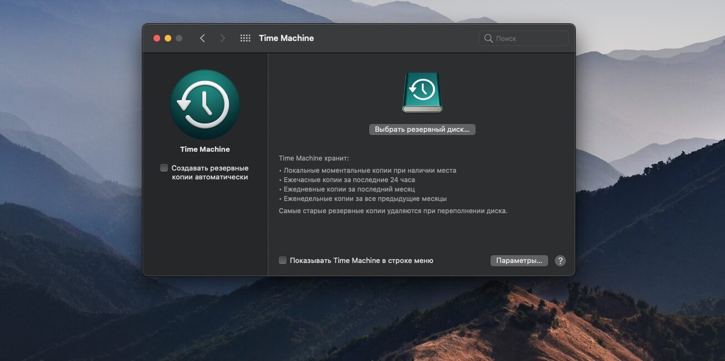Click the magnifying glass search icon

point(488,38)
